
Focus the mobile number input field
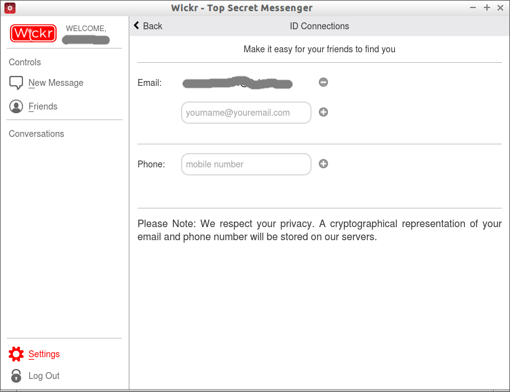246,164
